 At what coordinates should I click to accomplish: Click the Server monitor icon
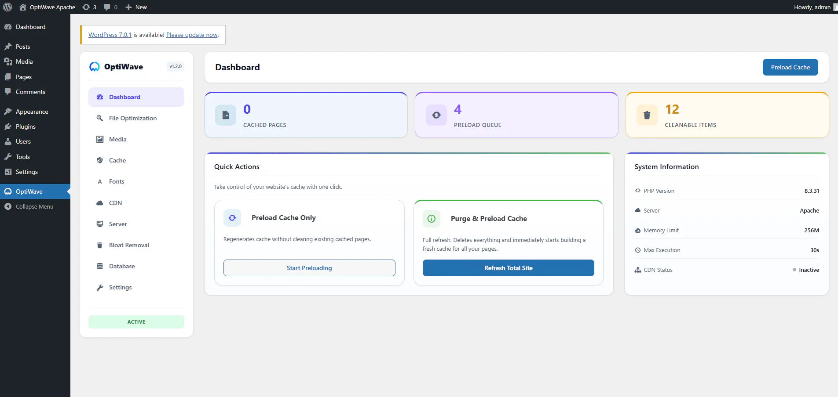pyautogui.click(x=100, y=224)
